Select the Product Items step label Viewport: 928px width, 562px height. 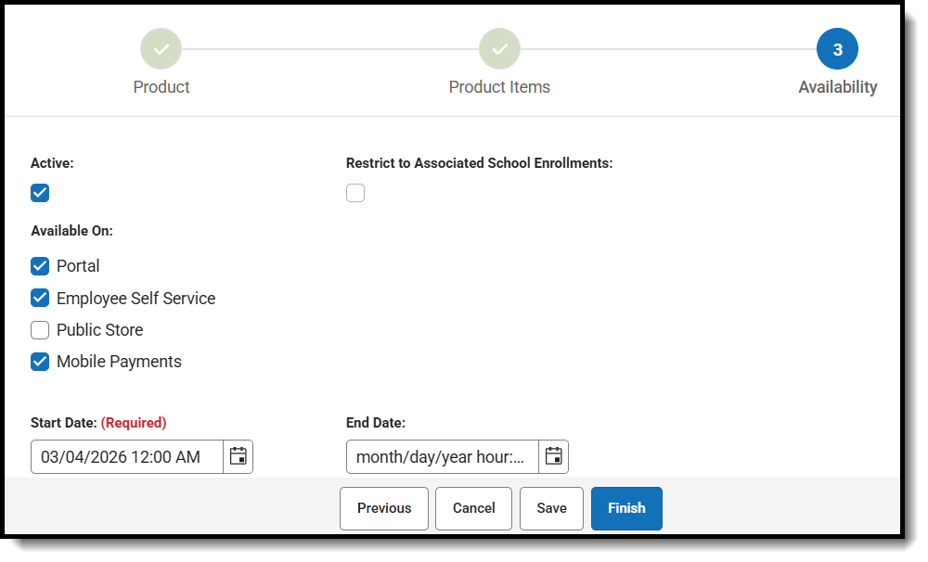point(499,86)
